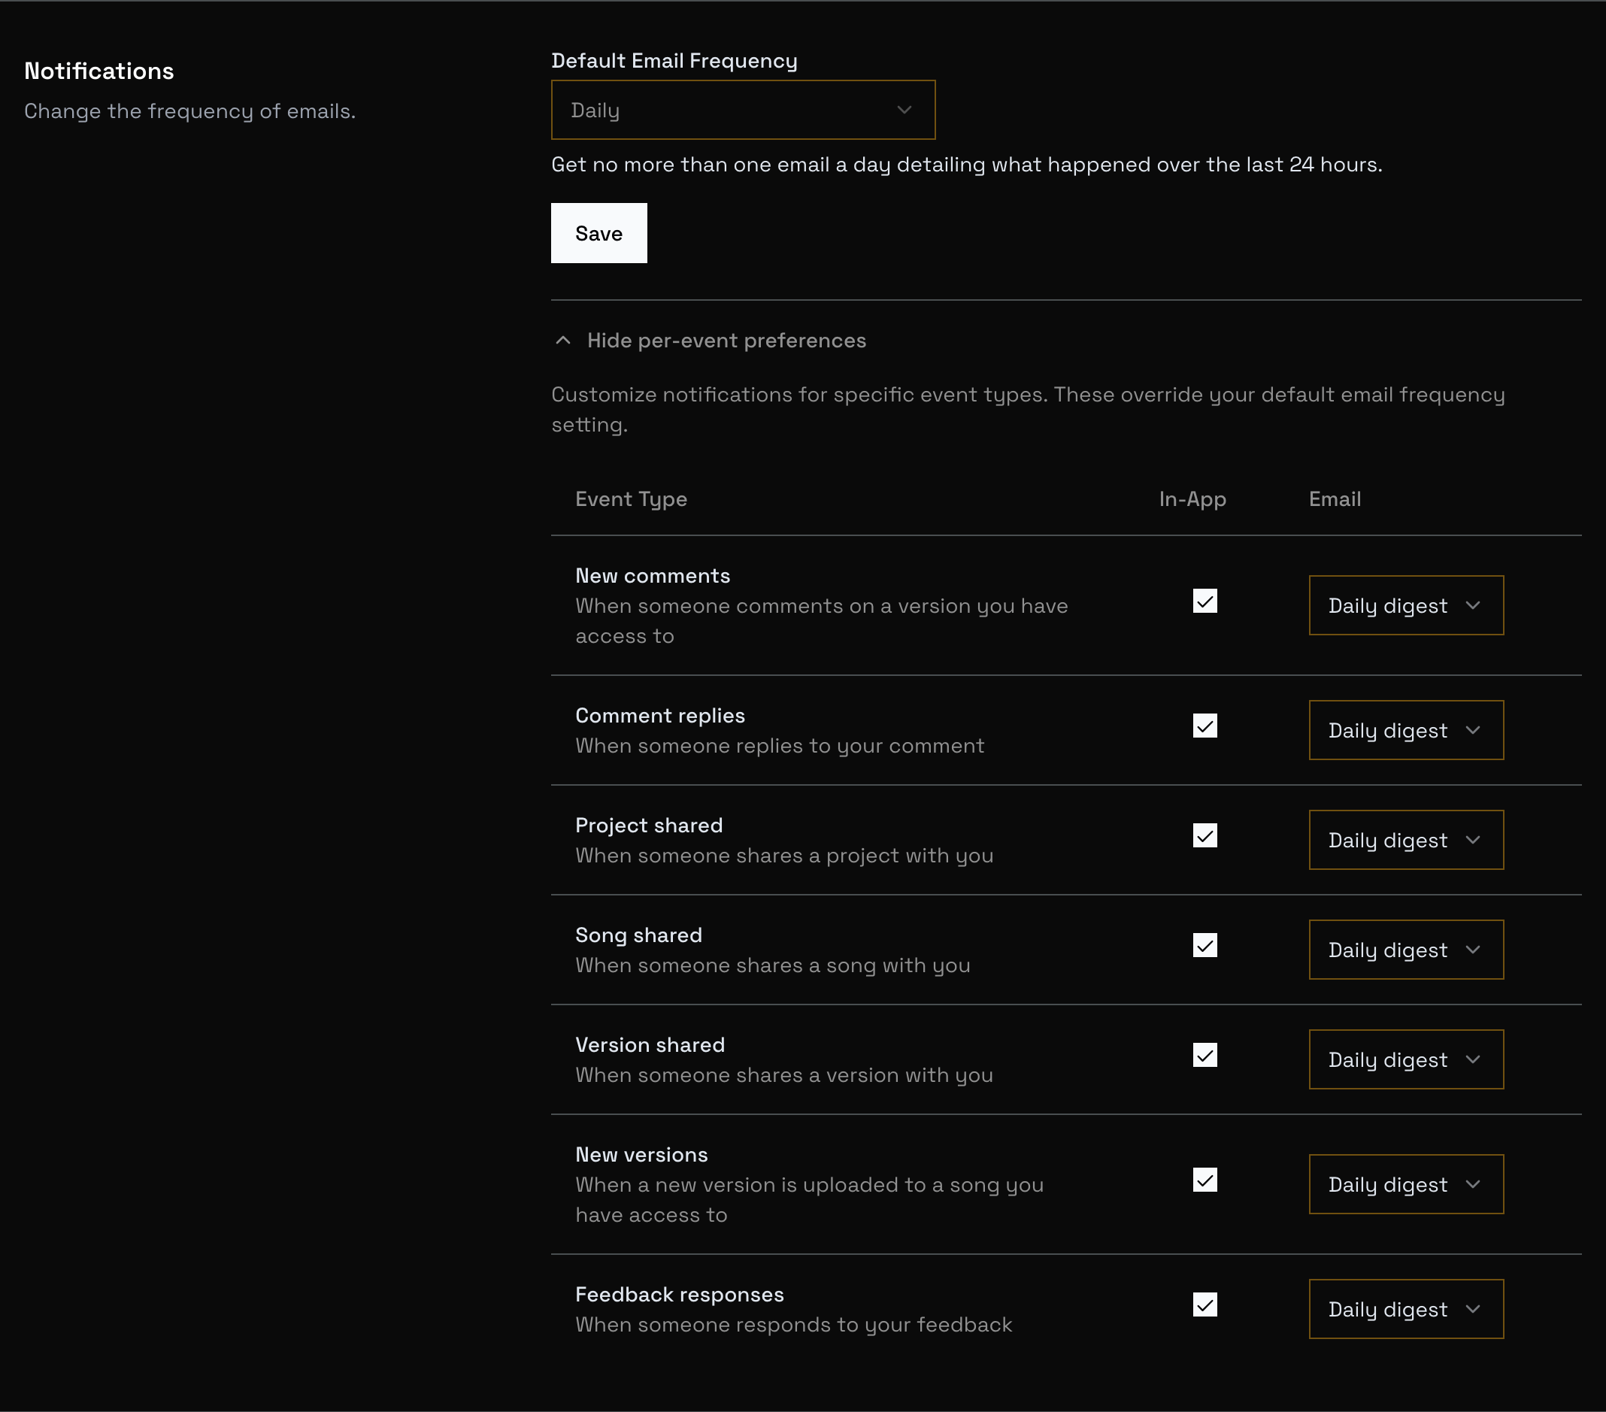The width and height of the screenshot is (1606, 1412).
Task: Click the "Comment replies" event title
Action: (660, 716)
